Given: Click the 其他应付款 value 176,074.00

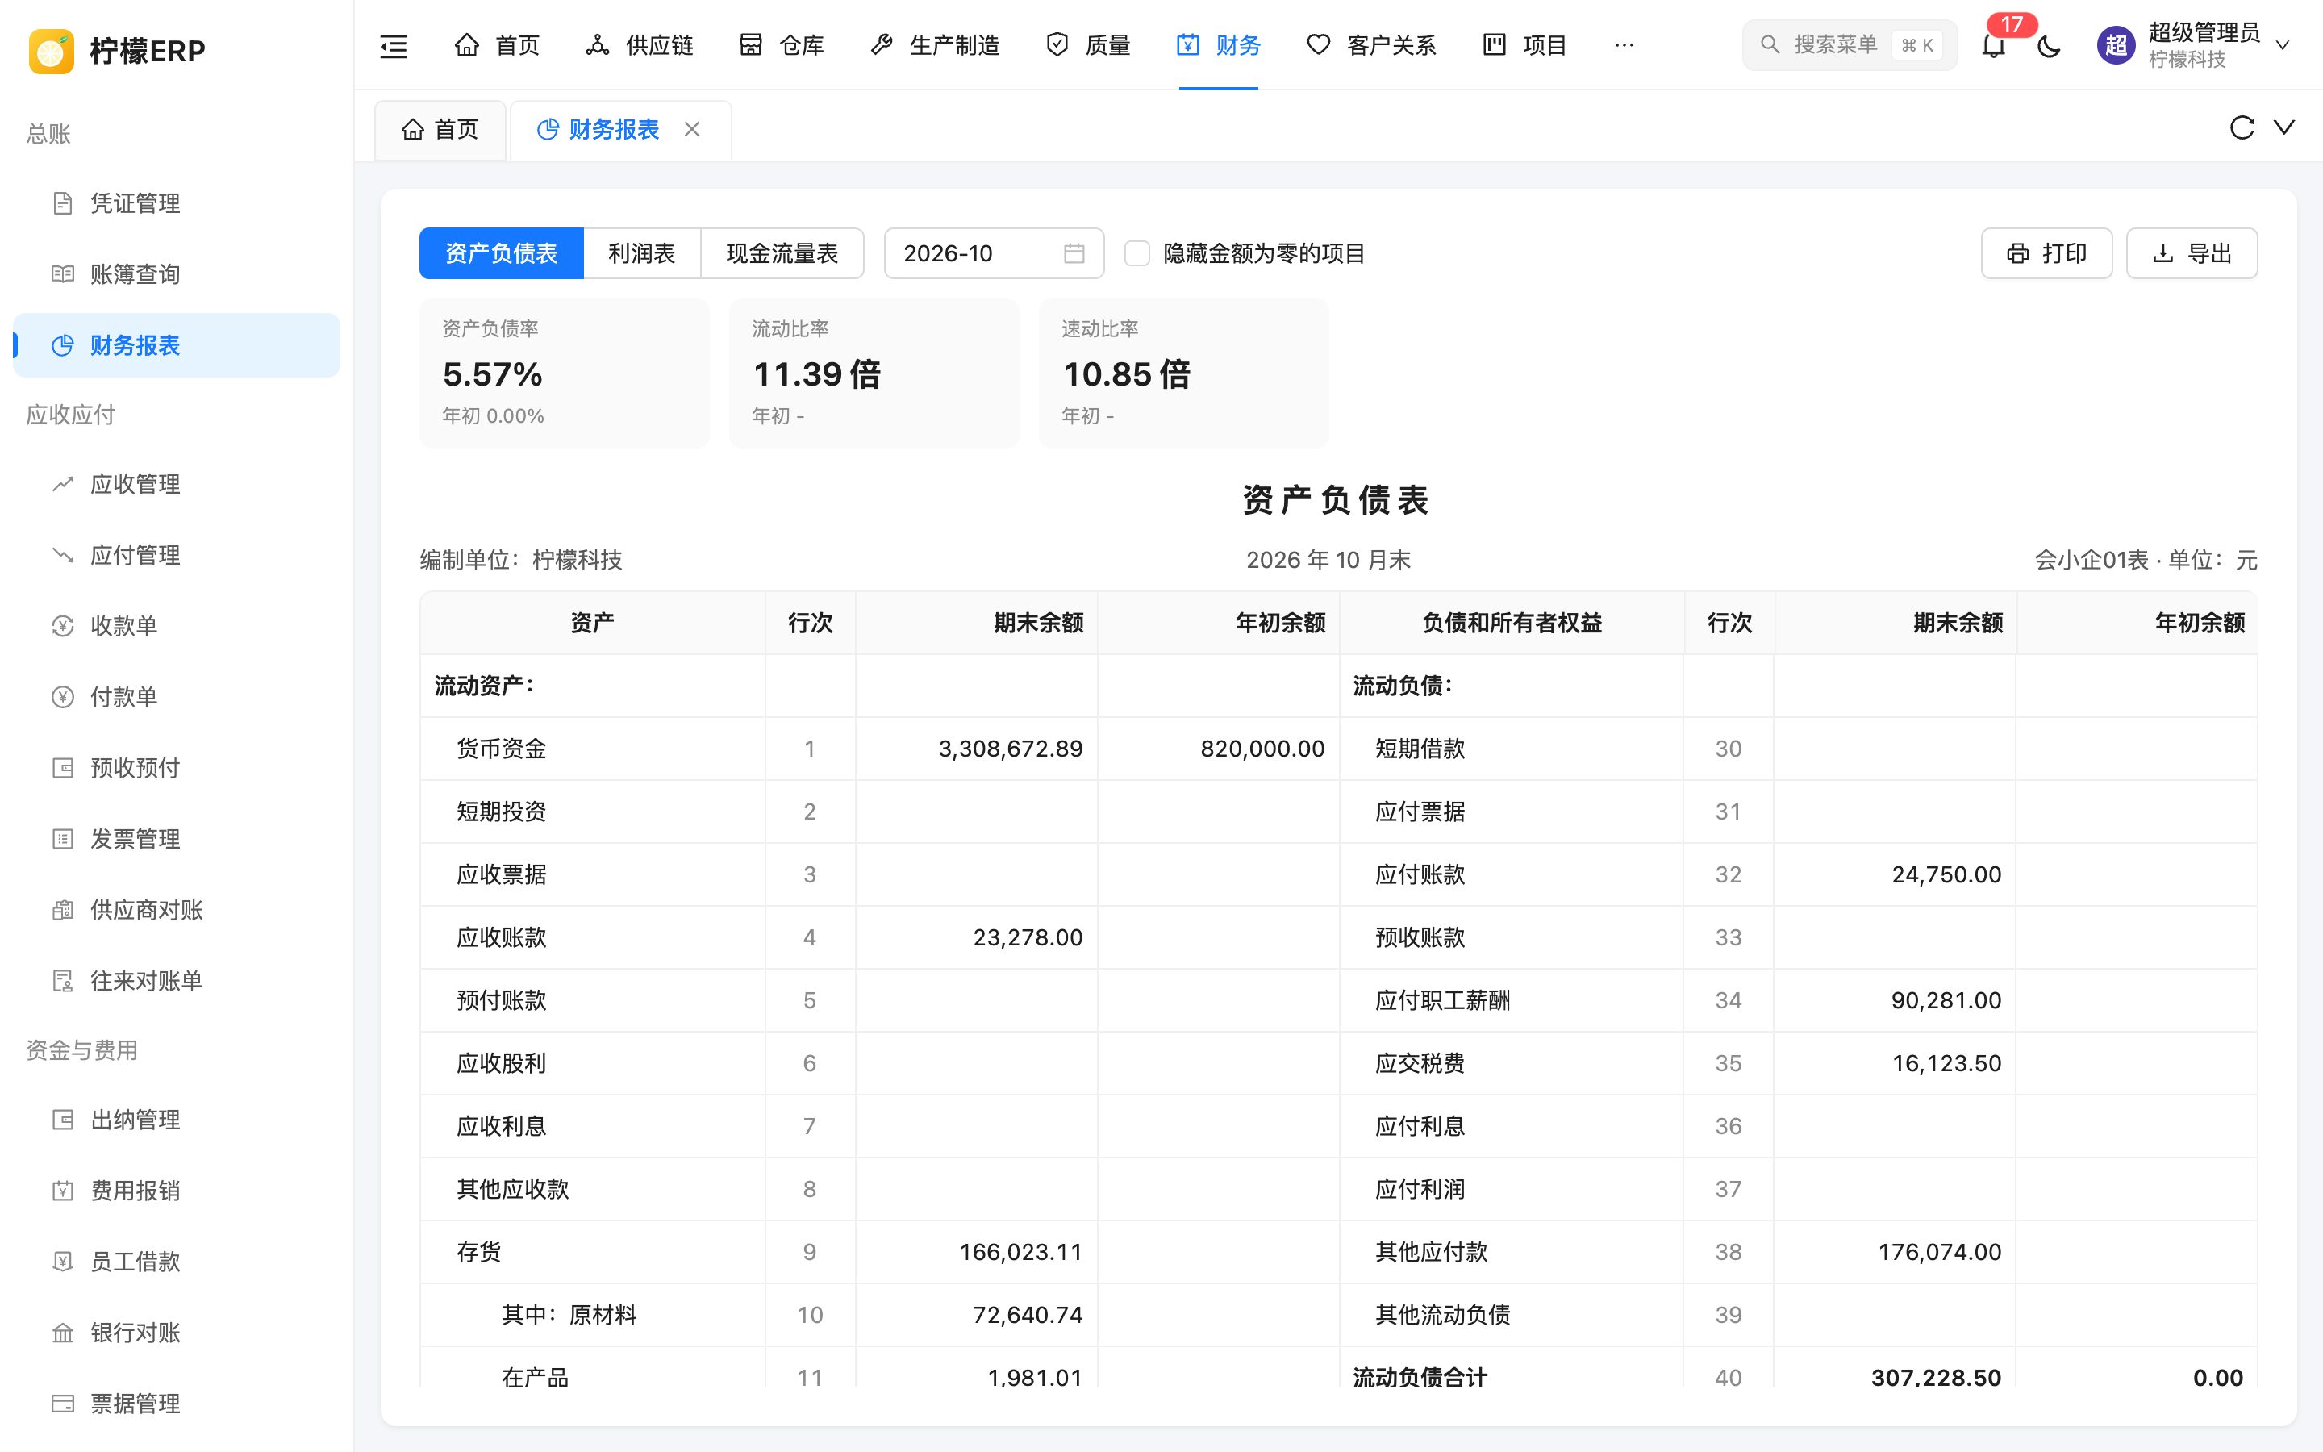Looking at the screenshot, I should point(1939,1252).
